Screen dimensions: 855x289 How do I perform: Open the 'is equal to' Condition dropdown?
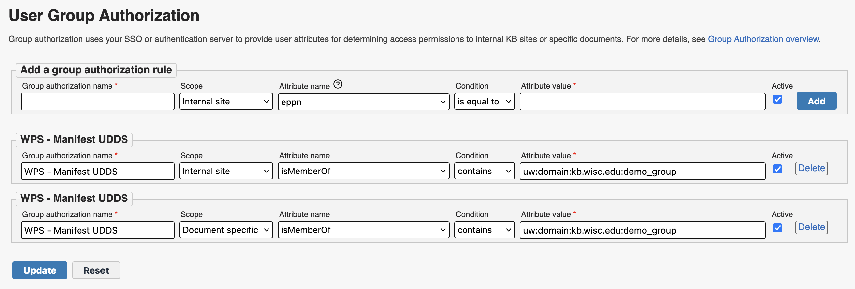click(484, 102)
